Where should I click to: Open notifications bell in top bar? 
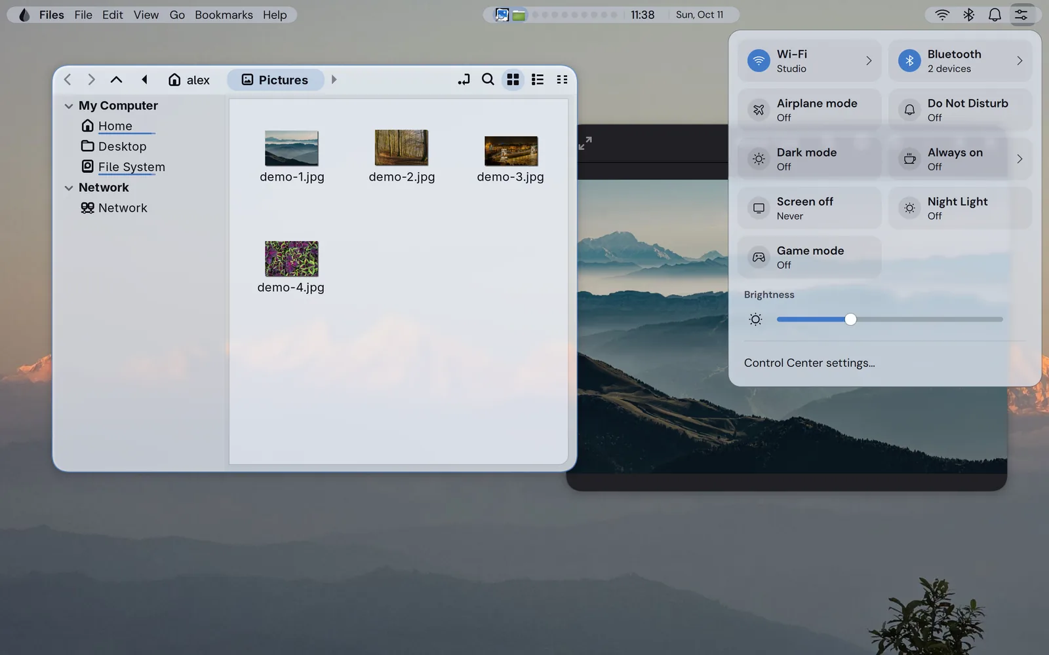[995, 14]
